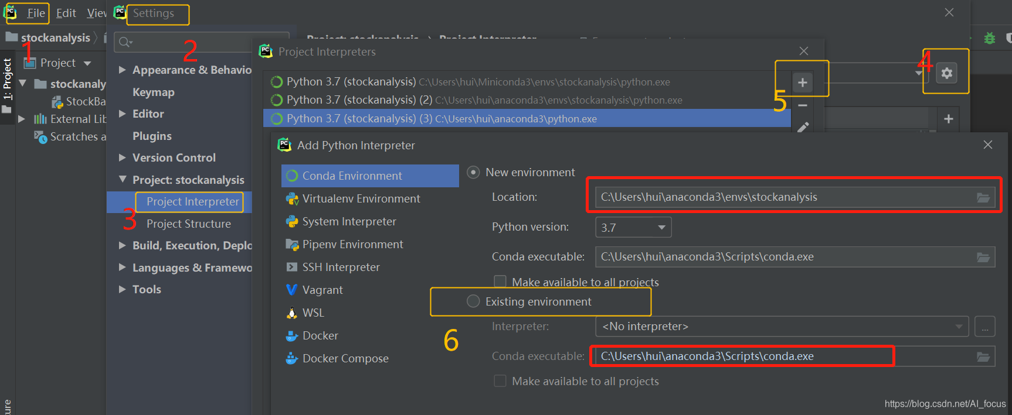The image size is (1012, 415).
Task: Open the interpreter gear settings button
Action: [x=946, y=73]
